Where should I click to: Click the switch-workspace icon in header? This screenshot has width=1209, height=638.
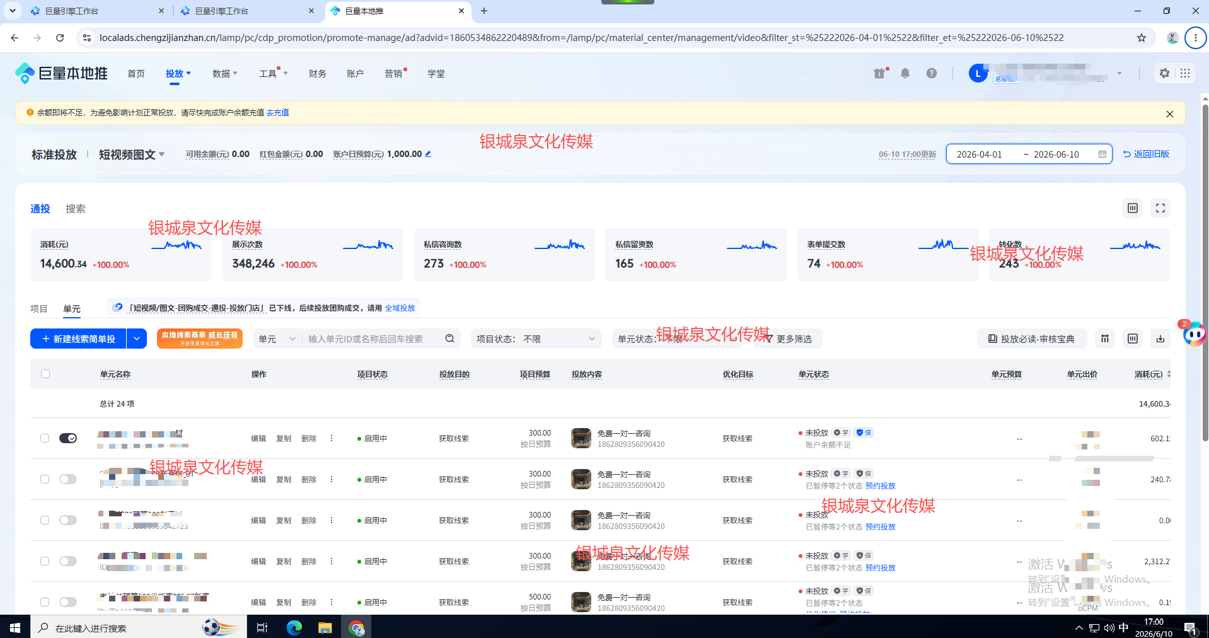click(1164, 73)
